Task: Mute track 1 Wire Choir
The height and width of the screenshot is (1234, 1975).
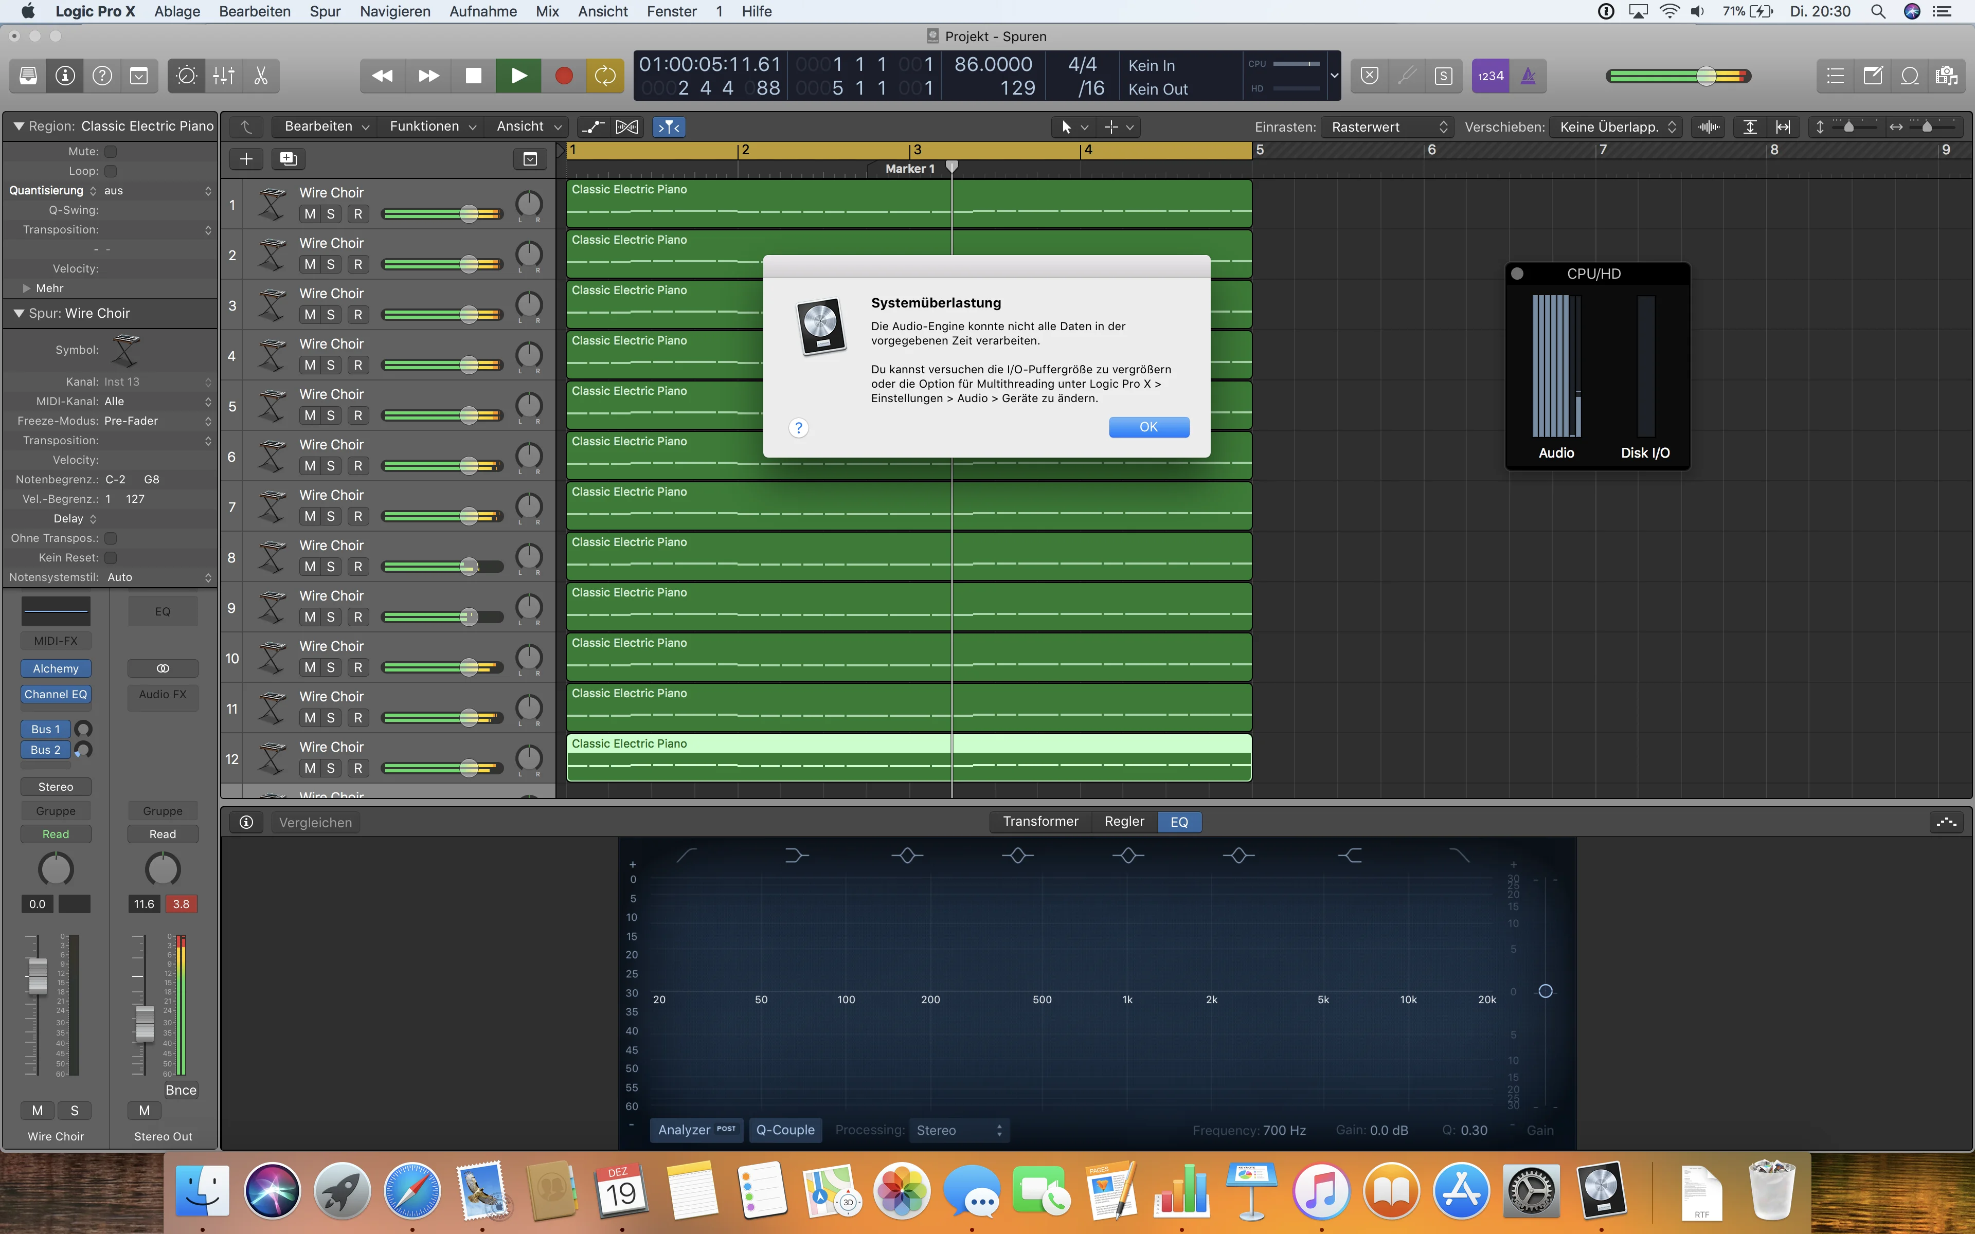Action: pyautogui.click(x=309, y=214)
